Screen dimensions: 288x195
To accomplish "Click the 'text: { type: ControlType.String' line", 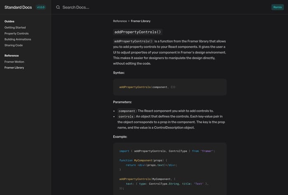I will [x=167, y=184].
